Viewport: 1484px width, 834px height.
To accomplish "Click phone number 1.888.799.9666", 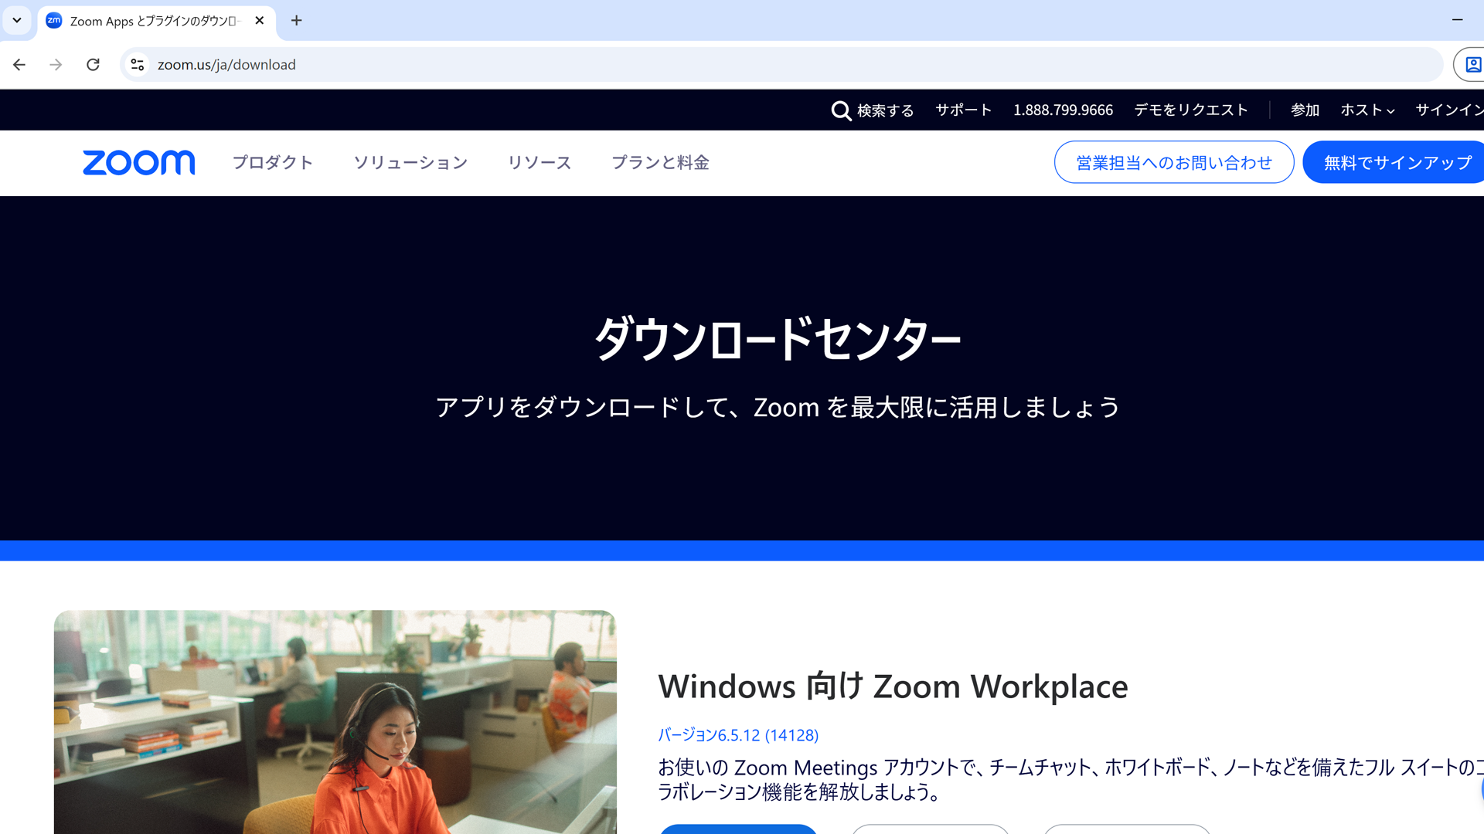I will click(x=1063, y=110).
